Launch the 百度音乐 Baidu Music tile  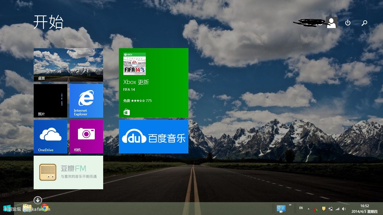154,137
